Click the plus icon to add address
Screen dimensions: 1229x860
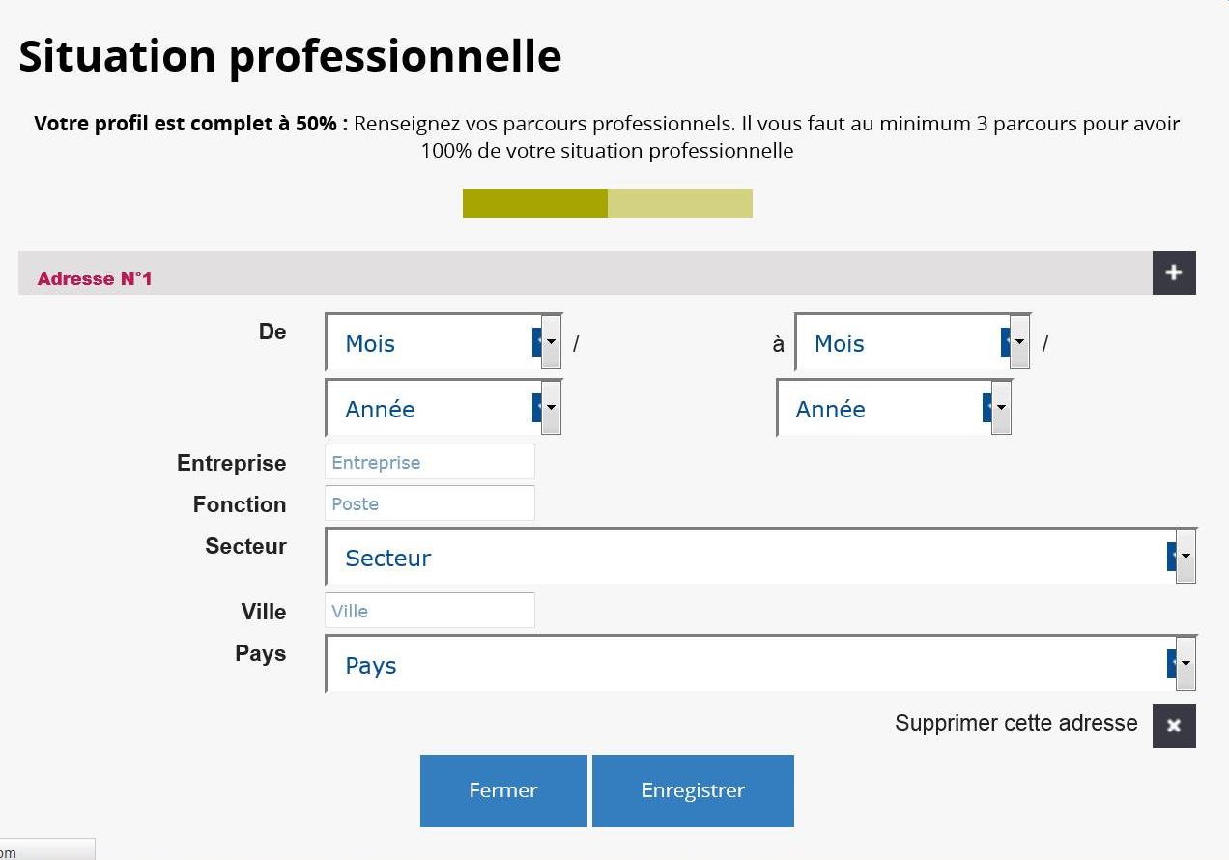click(1174, 272)
